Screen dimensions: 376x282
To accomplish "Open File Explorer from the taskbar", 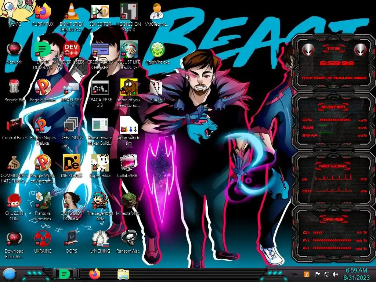I will pyautogui.click(x=123, y=274).
